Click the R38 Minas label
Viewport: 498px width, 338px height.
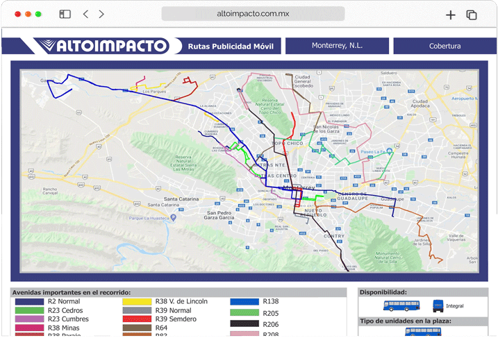[x=63, y=328]
